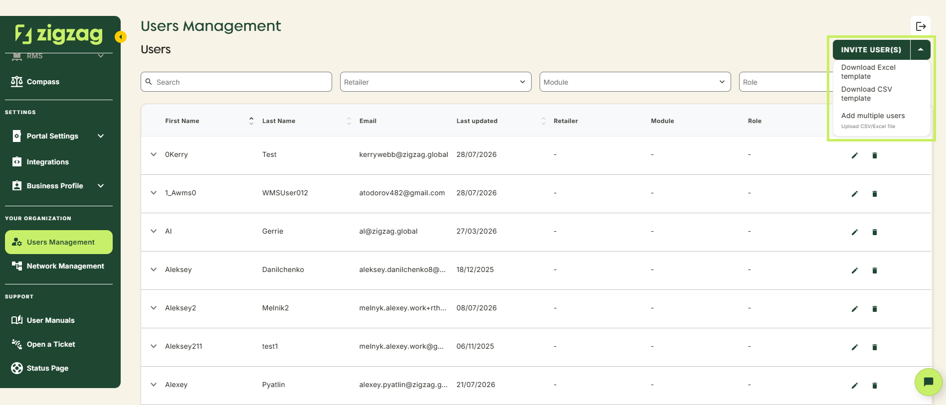This screenshot has width=946, height=405.
Task: Expand the Al Gerrie row details
Action: point(154,231)
